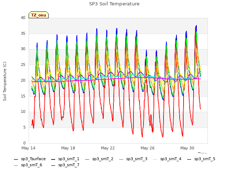Click the May 30 x-axis tick label
The image size is (229, 172).
click(x=187, y=148)
